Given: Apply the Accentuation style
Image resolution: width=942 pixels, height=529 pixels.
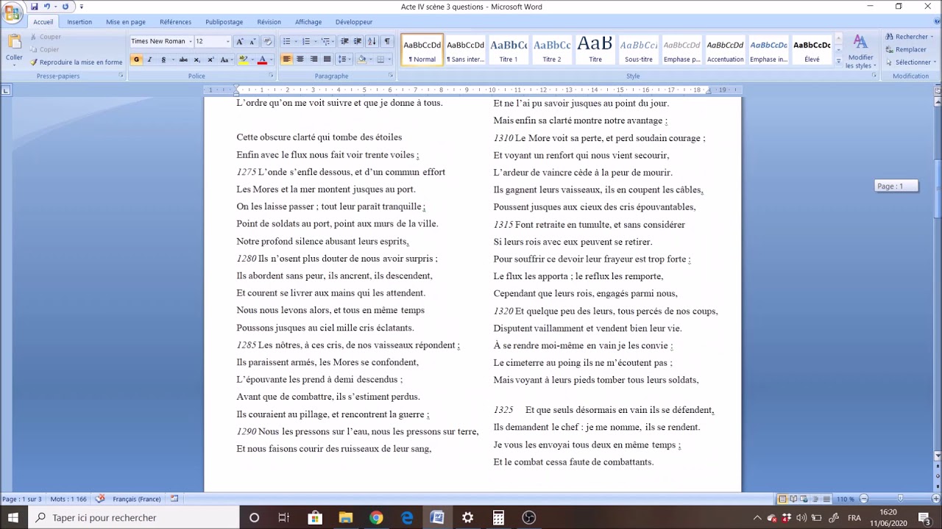Looking at the screenshot, I should (x=726, y=50).
